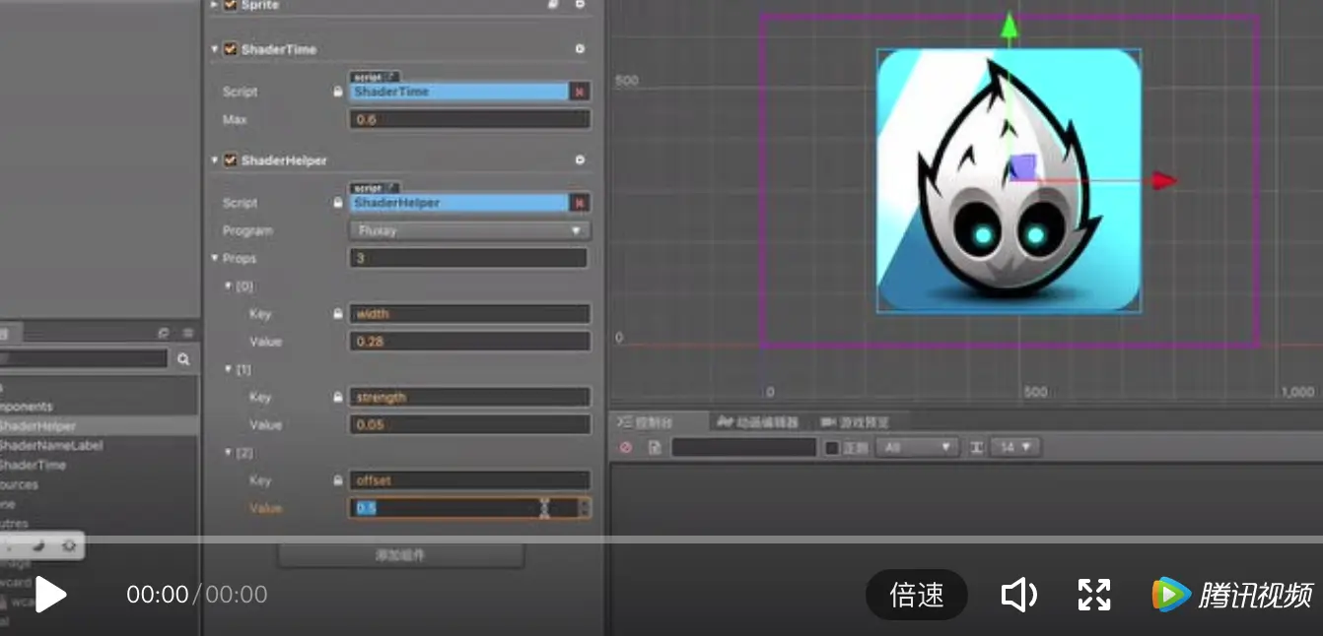Click lock icon beside the ShaderHelper script
The image size is (1323, 636).
point(338,203)
